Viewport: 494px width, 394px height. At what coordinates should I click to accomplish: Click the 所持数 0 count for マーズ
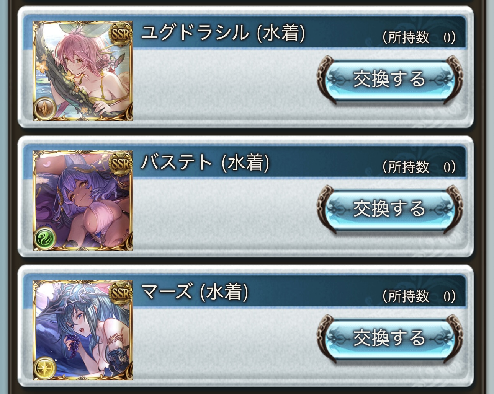pyautogui.click(x=419, y=296)
